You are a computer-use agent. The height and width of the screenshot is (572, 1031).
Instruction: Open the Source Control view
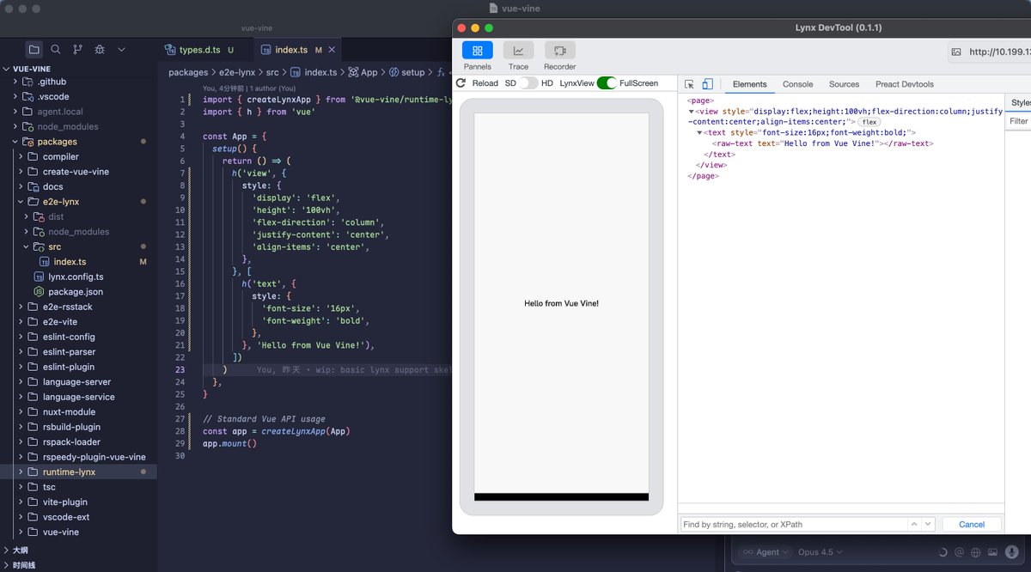coord(78,50)
